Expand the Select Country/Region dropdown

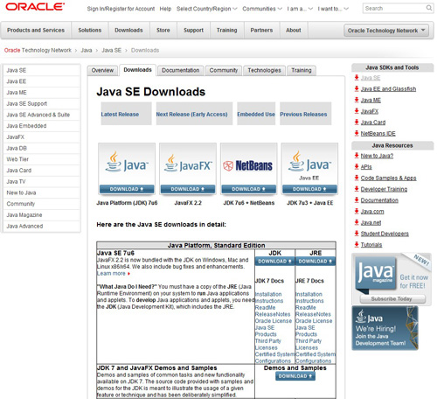[x=206, y=9]
